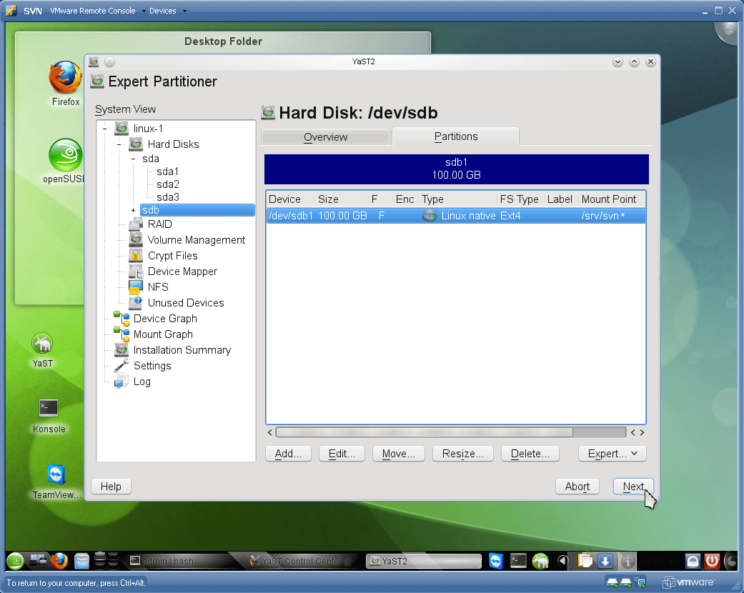Click the Move... button
The width and height of the screenshot is (744, 593).
coord(399,454)
